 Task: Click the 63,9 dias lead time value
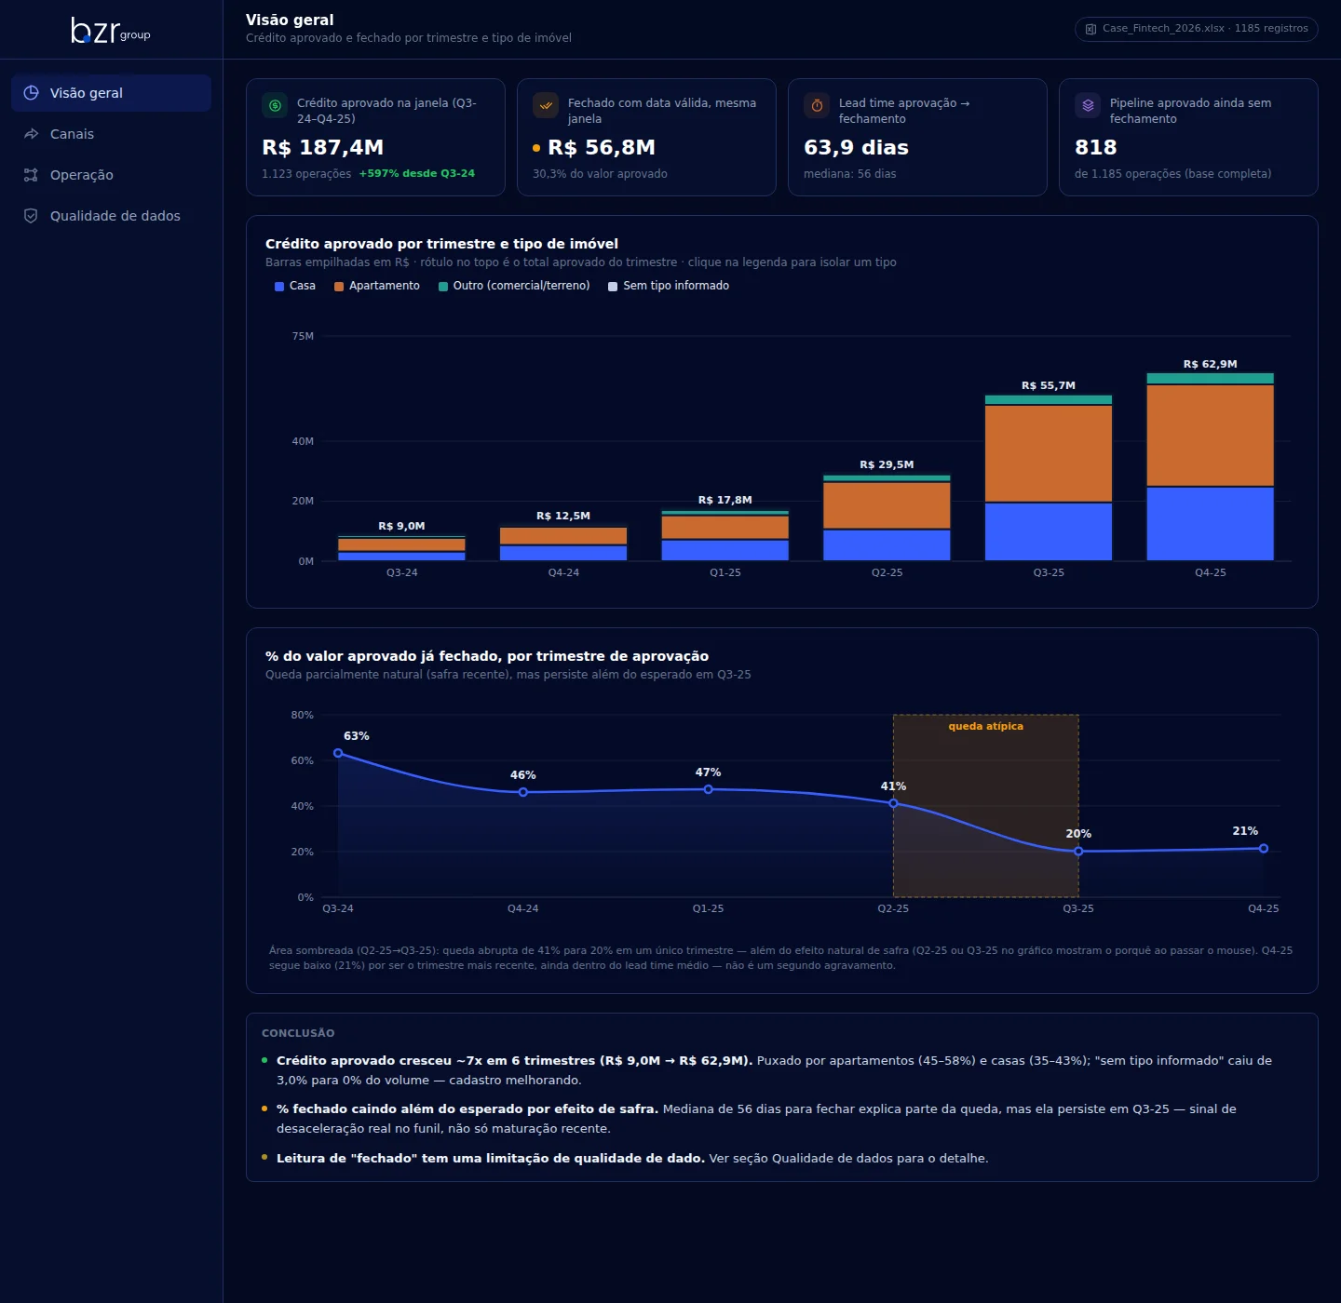[856, 147]
